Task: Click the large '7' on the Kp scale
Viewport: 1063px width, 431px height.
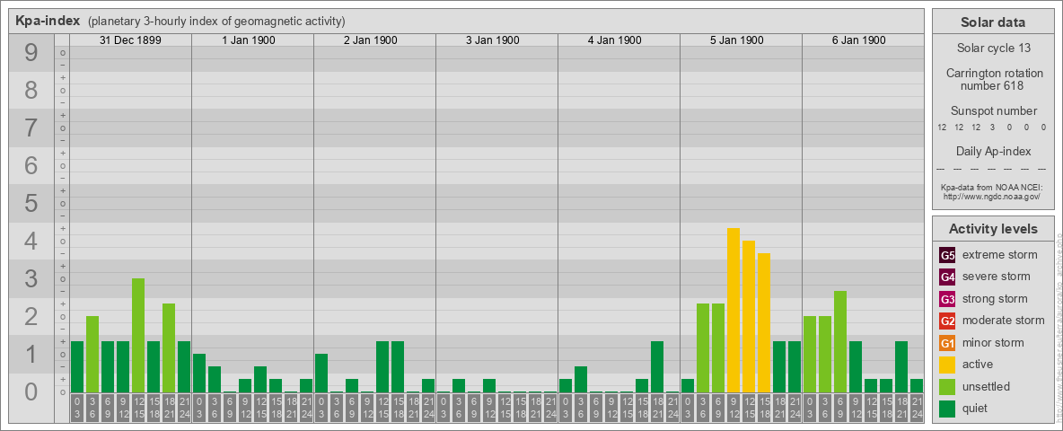Action: click(31, 128)
